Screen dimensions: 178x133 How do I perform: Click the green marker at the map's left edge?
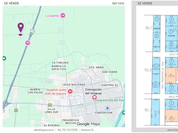click(x=4, y=58)
